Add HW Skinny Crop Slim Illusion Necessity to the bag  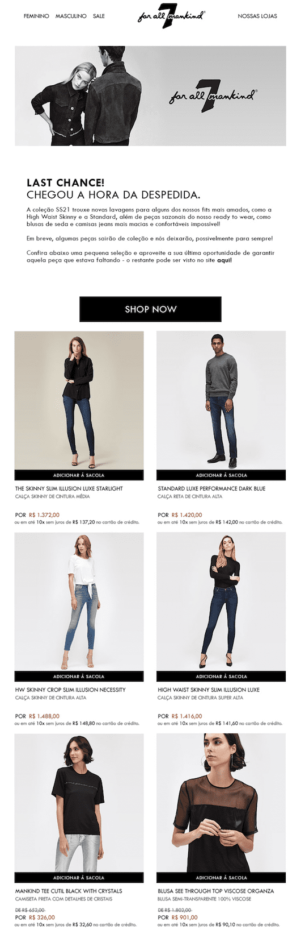(79, 676)
